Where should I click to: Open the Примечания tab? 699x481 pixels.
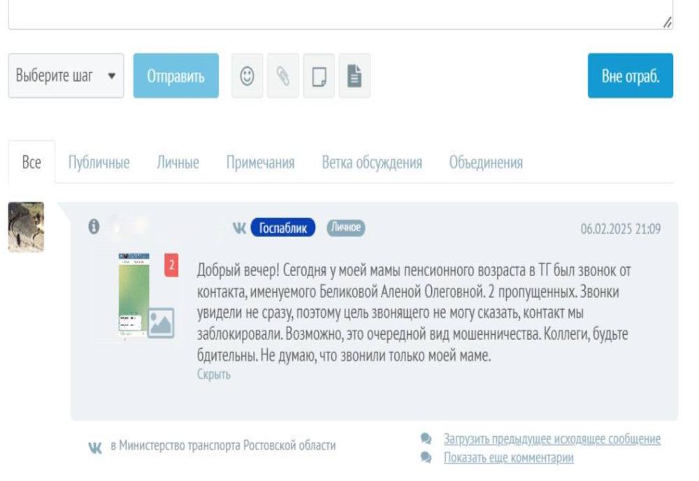[x=260, y=163]
